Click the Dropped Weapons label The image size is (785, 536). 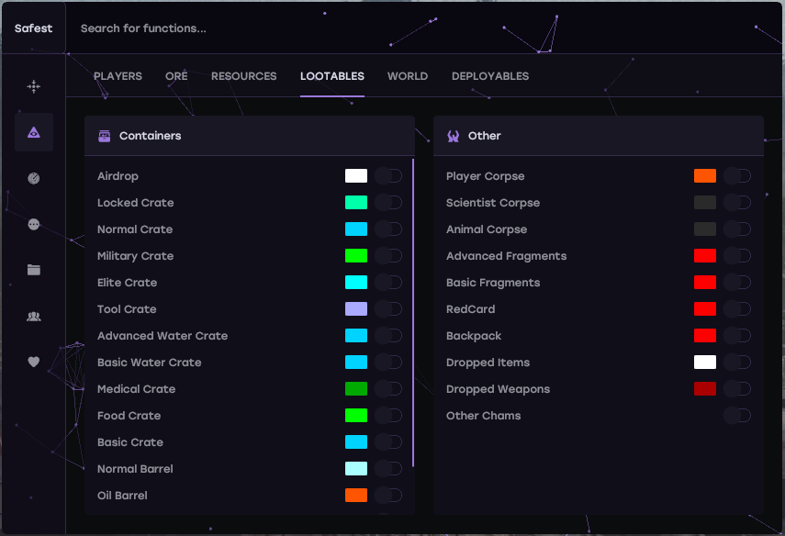coord(498,389)
